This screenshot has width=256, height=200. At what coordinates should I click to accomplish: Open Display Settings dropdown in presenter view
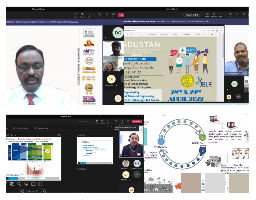[x=21, y=128]
